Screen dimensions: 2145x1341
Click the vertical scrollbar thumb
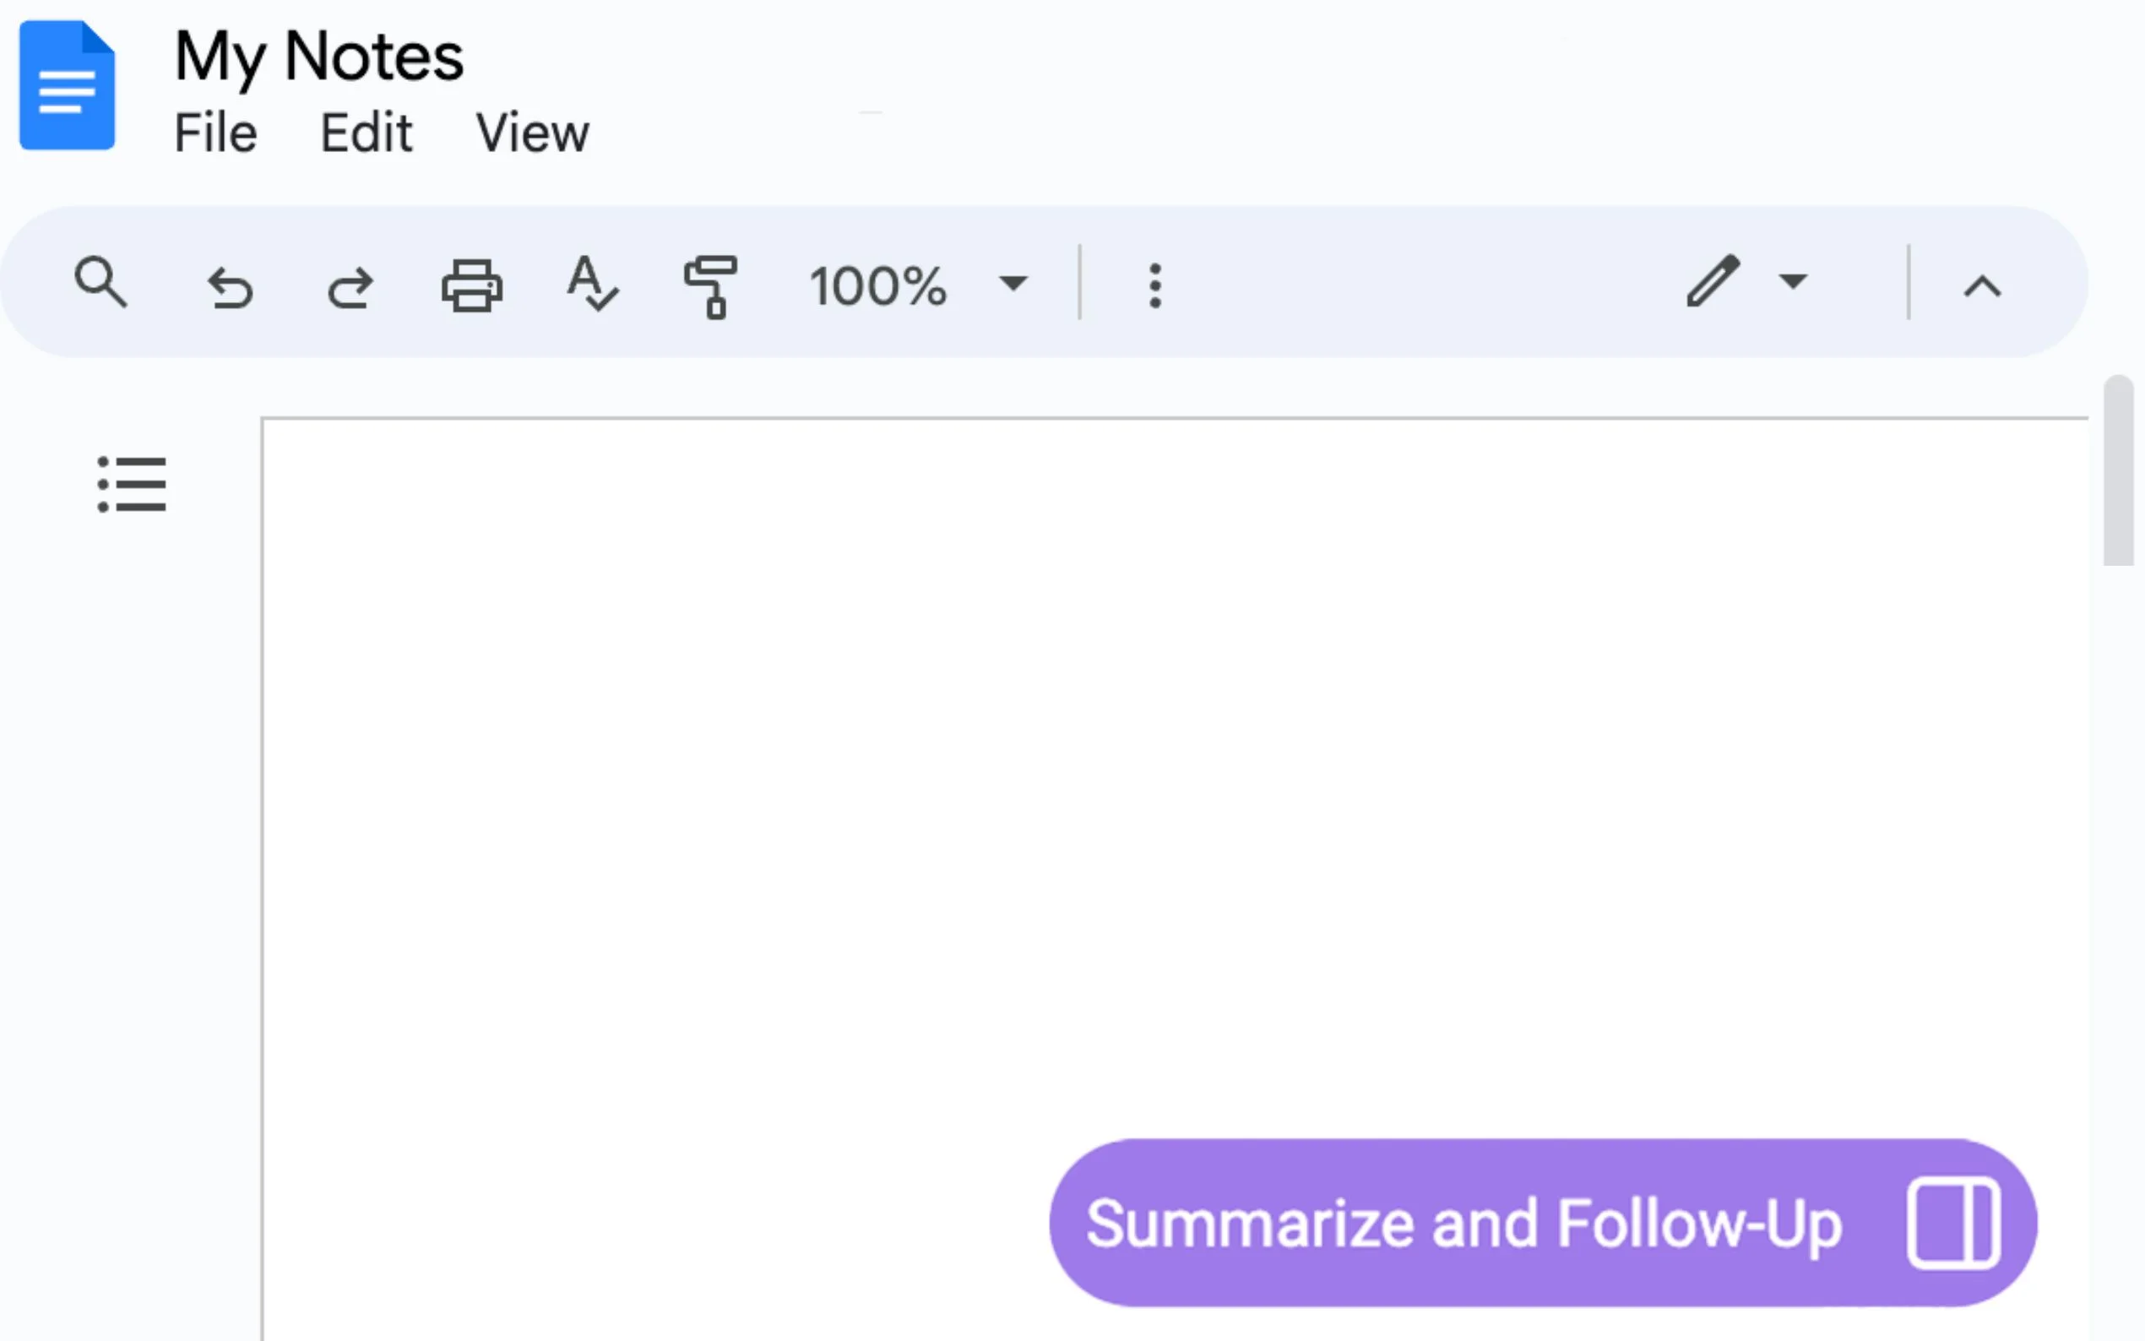click(2117, 470)
